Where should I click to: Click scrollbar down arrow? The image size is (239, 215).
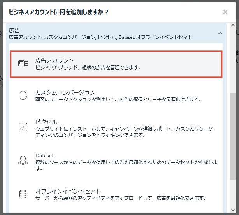233,210
